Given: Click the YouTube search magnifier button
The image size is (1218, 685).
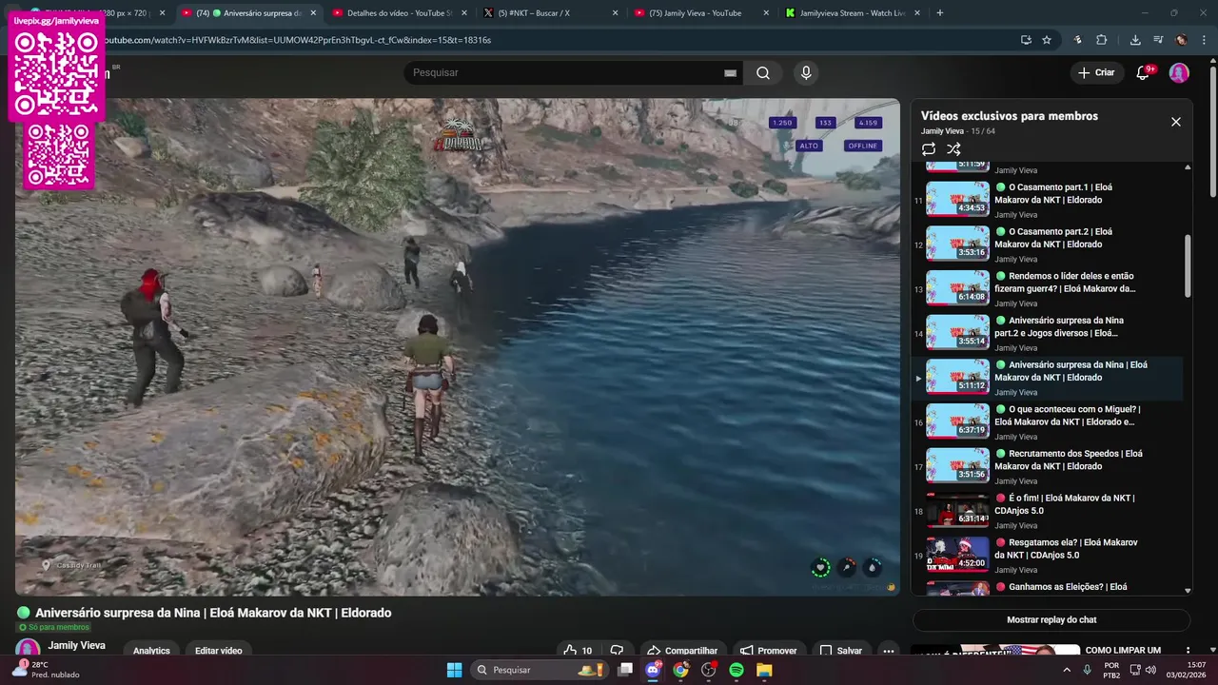Looking at the screenshot, I should pyautogui.click(x=763, y=73).
